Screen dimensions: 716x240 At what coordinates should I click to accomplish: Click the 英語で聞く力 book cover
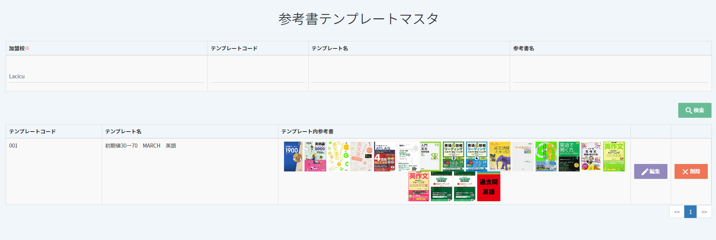569,157
